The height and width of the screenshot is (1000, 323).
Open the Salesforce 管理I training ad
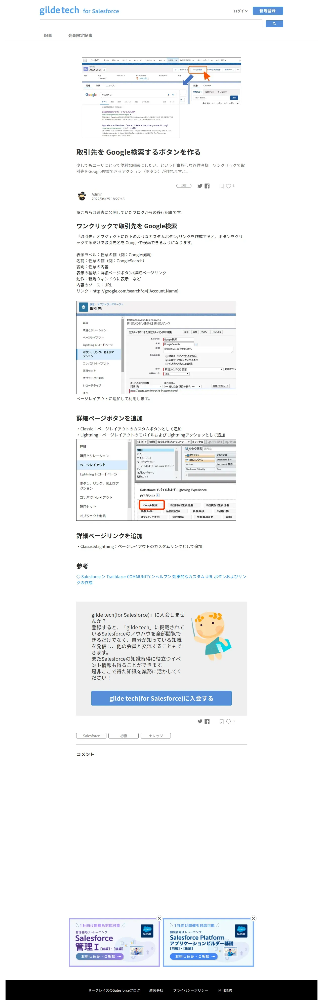click(114, 942)
